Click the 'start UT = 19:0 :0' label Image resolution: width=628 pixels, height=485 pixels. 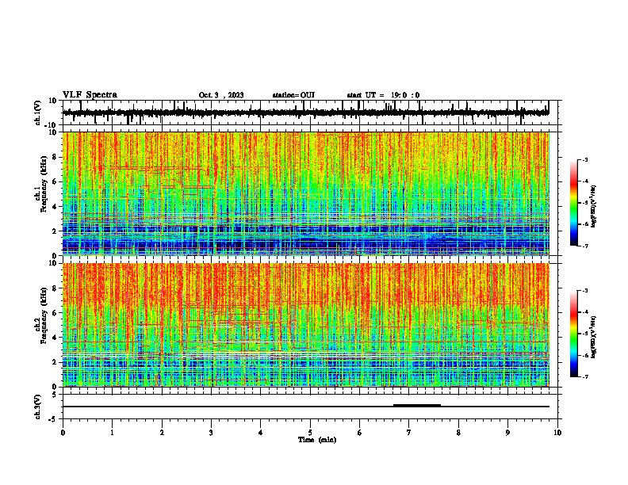383,95
